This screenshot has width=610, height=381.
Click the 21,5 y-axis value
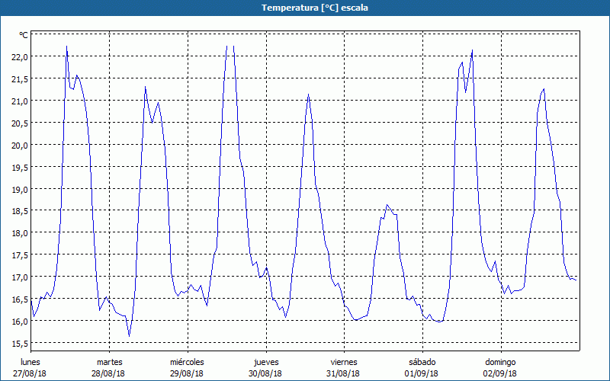click(20, 79)
